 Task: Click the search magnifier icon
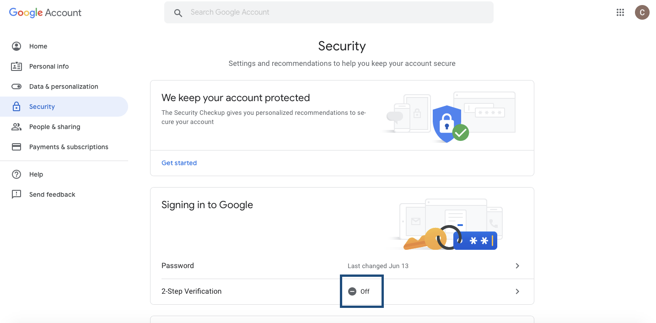pyautogui.click(x=178, y=13)
